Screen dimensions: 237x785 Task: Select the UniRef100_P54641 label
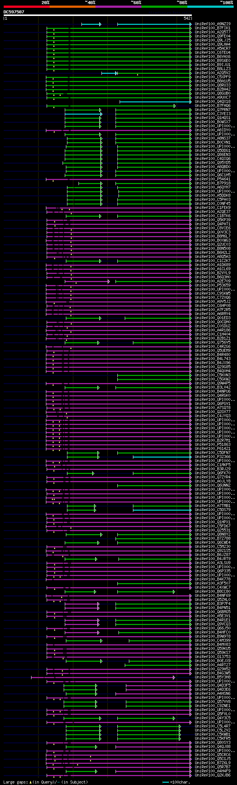pyautogui.click(x=213, y=179)
